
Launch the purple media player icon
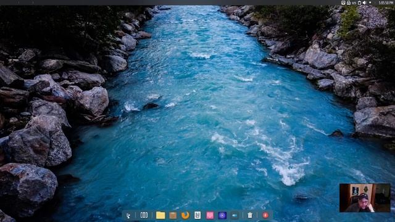222,215
